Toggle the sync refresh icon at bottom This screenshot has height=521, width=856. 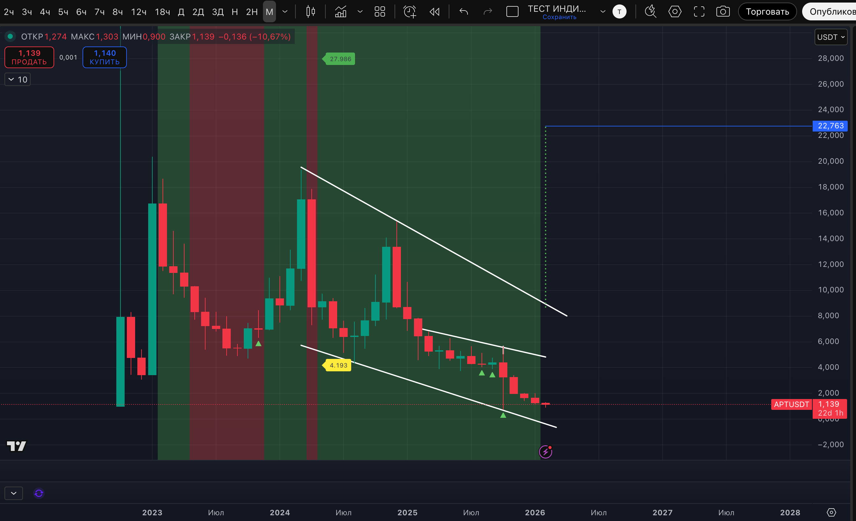pos(39,493)
